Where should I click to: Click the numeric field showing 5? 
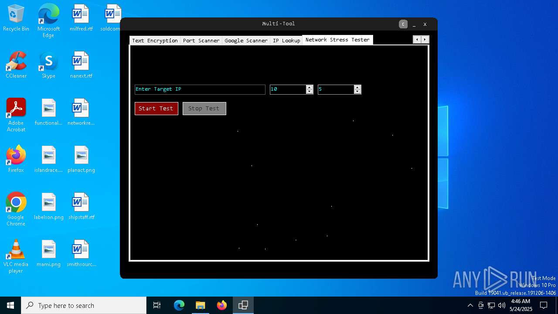[336, 89]
